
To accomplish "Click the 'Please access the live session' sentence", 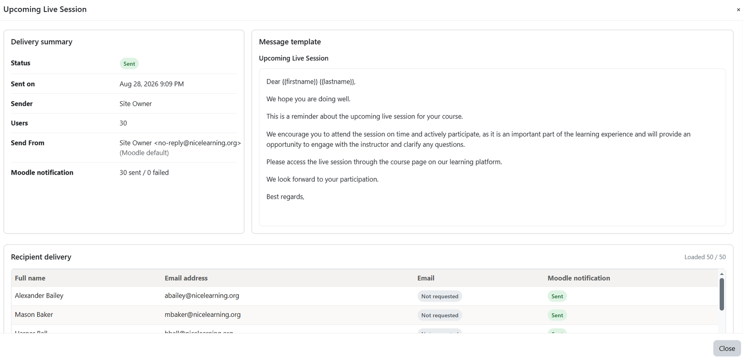I will point(384,162).
